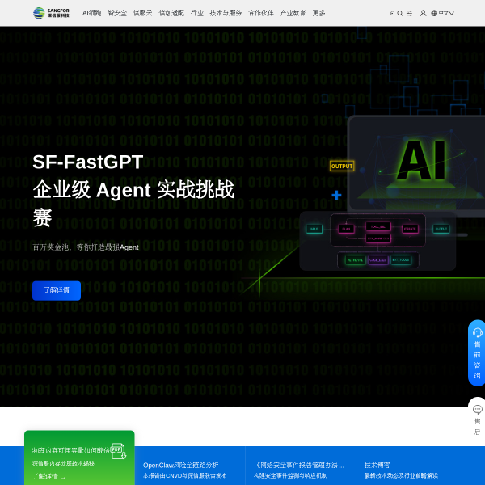
Task: Open 了解详情 link on green card
Action: tap(48, 476)
